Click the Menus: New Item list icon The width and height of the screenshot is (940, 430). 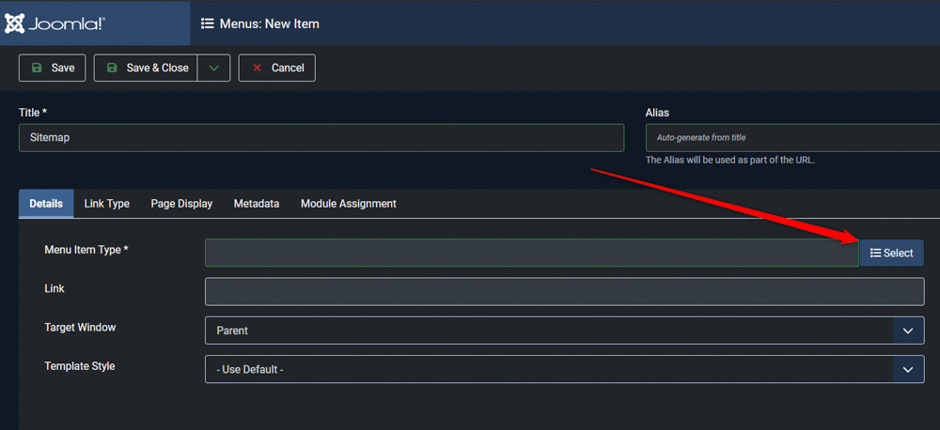click(208, 24)
